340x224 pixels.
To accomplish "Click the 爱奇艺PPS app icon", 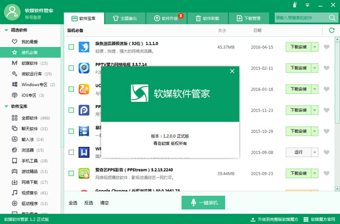I will [x=84, y=173].
